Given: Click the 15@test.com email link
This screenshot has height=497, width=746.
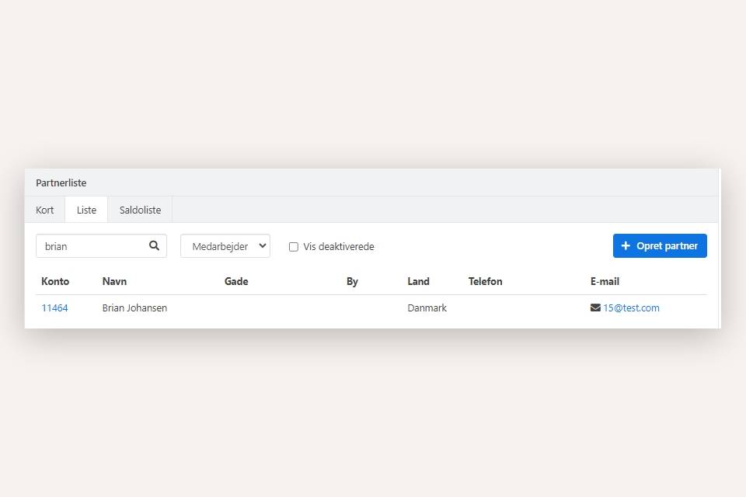Looking at the screenshot, I should click(631, 308).
